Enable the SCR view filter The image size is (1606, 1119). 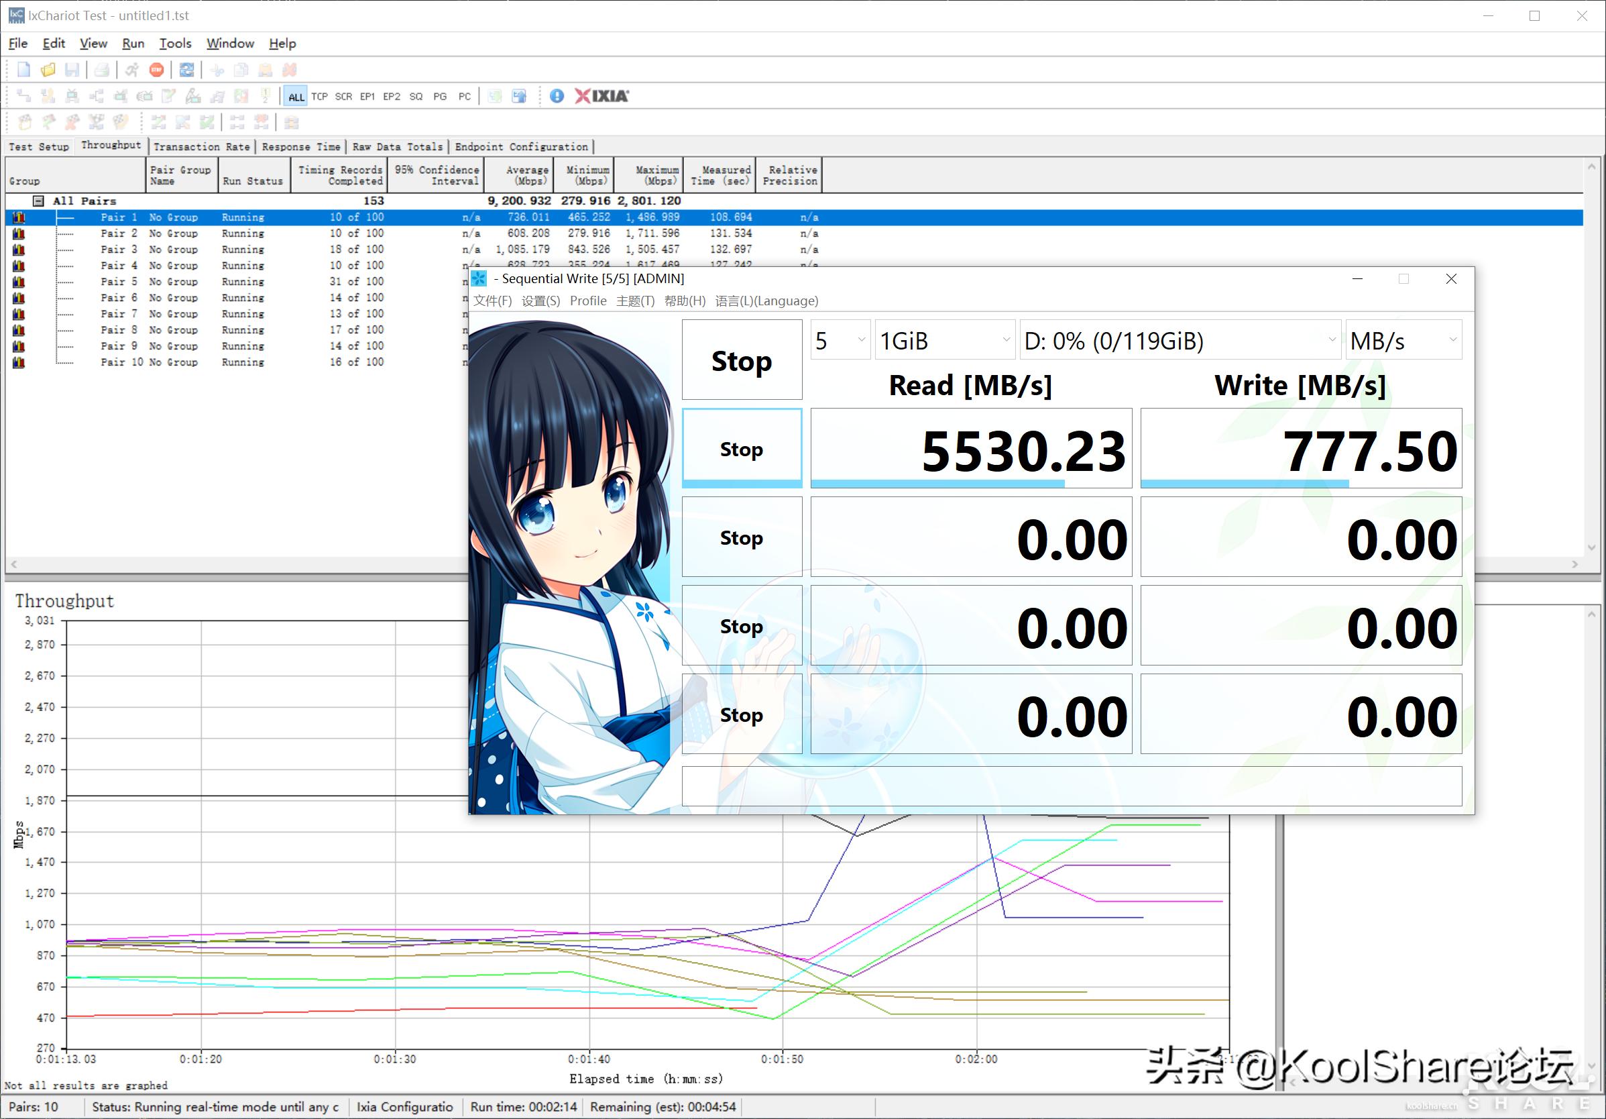point(343,96)
